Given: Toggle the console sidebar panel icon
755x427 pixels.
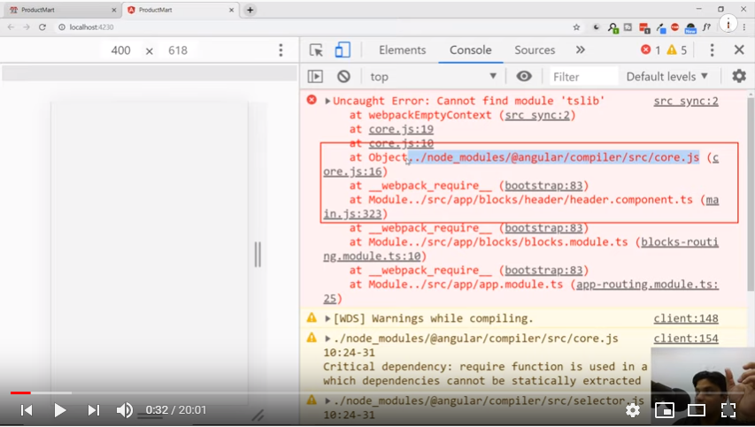Looking at the screenshot, I should tap(315, 77).
